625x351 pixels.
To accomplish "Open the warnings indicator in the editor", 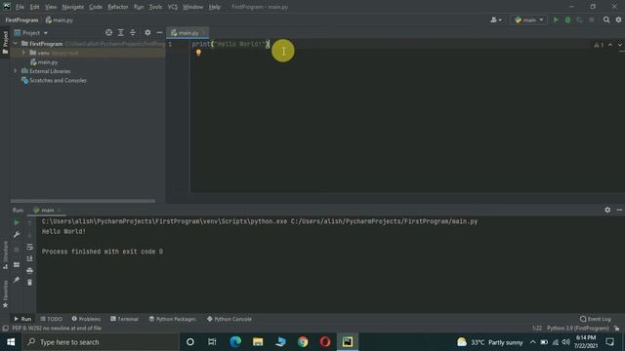I will click(x=599, y=45).
